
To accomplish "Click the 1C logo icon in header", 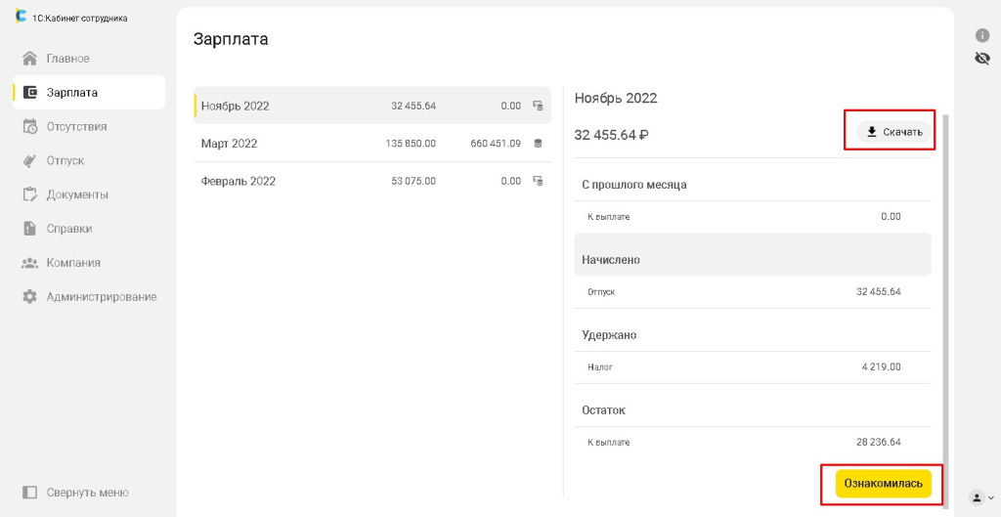I will tap(21, 17).
